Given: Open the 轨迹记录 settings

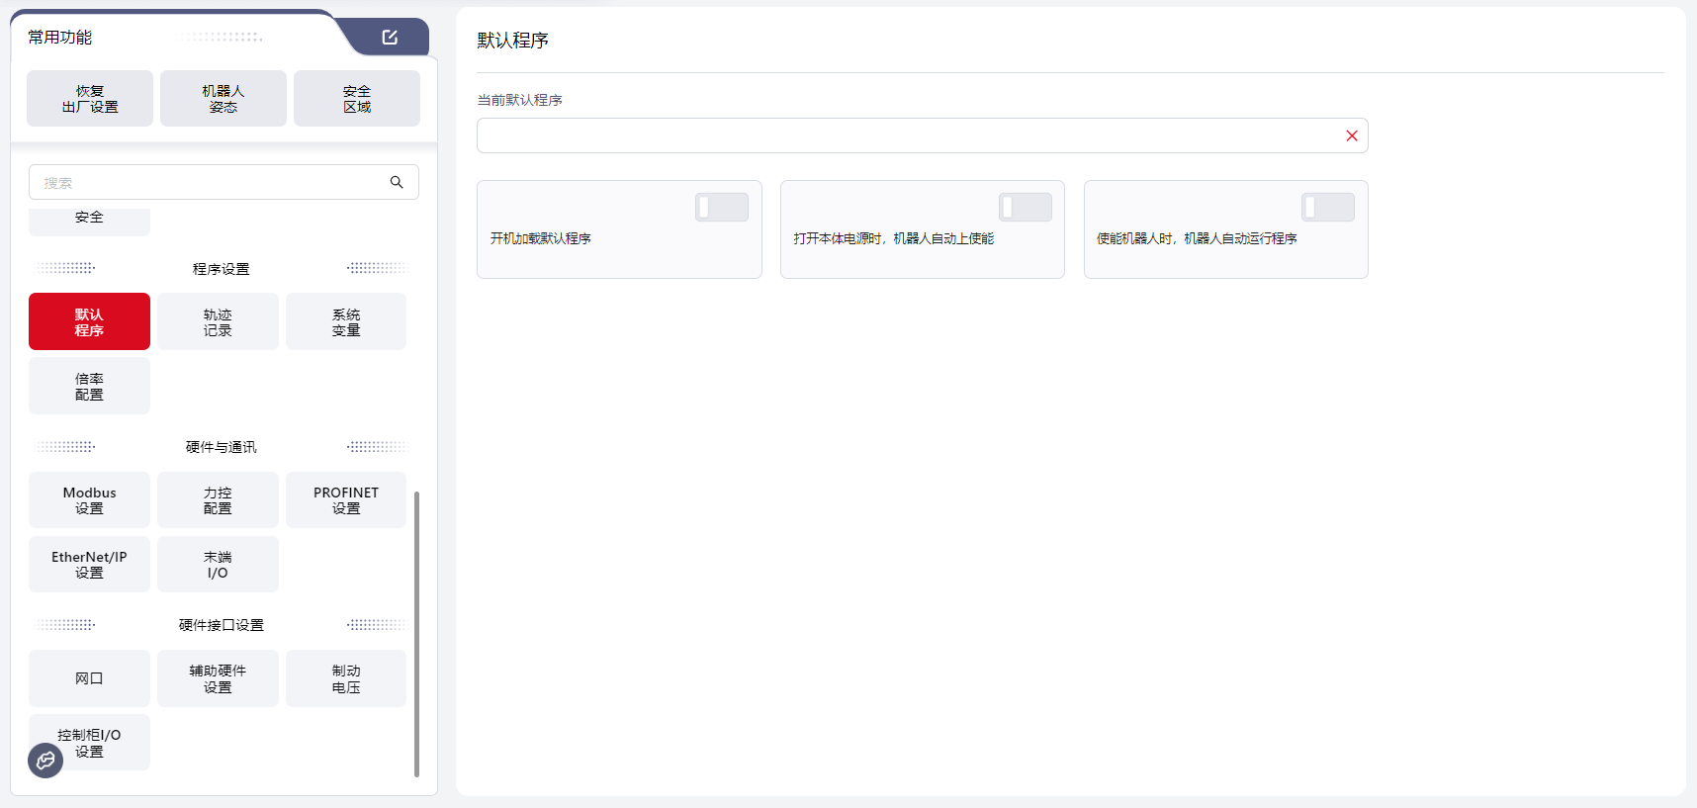Looking at the screenshot, I should [x=218, y=321].
